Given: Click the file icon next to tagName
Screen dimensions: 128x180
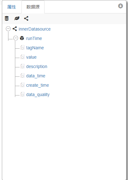Looking at the screenshot, I should pos(22,47).
